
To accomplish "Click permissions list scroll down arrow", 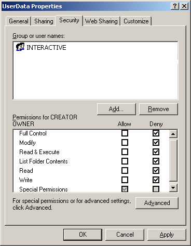I will pos(173,188).
